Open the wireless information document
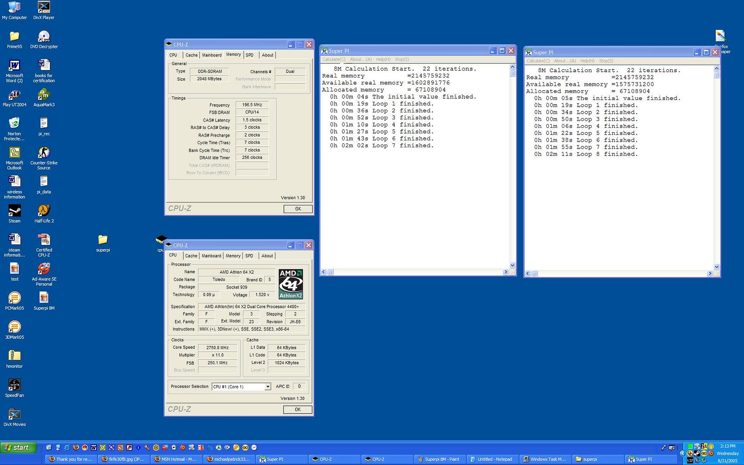744x465 pixels. tap(14, 187)
